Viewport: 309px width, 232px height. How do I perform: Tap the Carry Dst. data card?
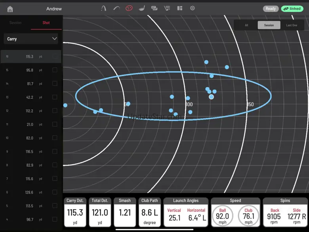75,212
